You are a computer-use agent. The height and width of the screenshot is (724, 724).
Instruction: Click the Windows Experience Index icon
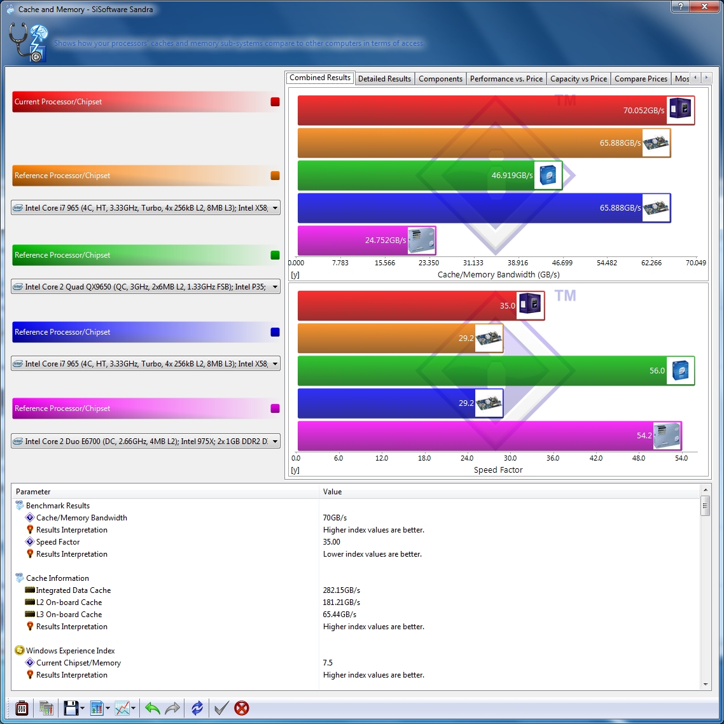click(19, 650)
